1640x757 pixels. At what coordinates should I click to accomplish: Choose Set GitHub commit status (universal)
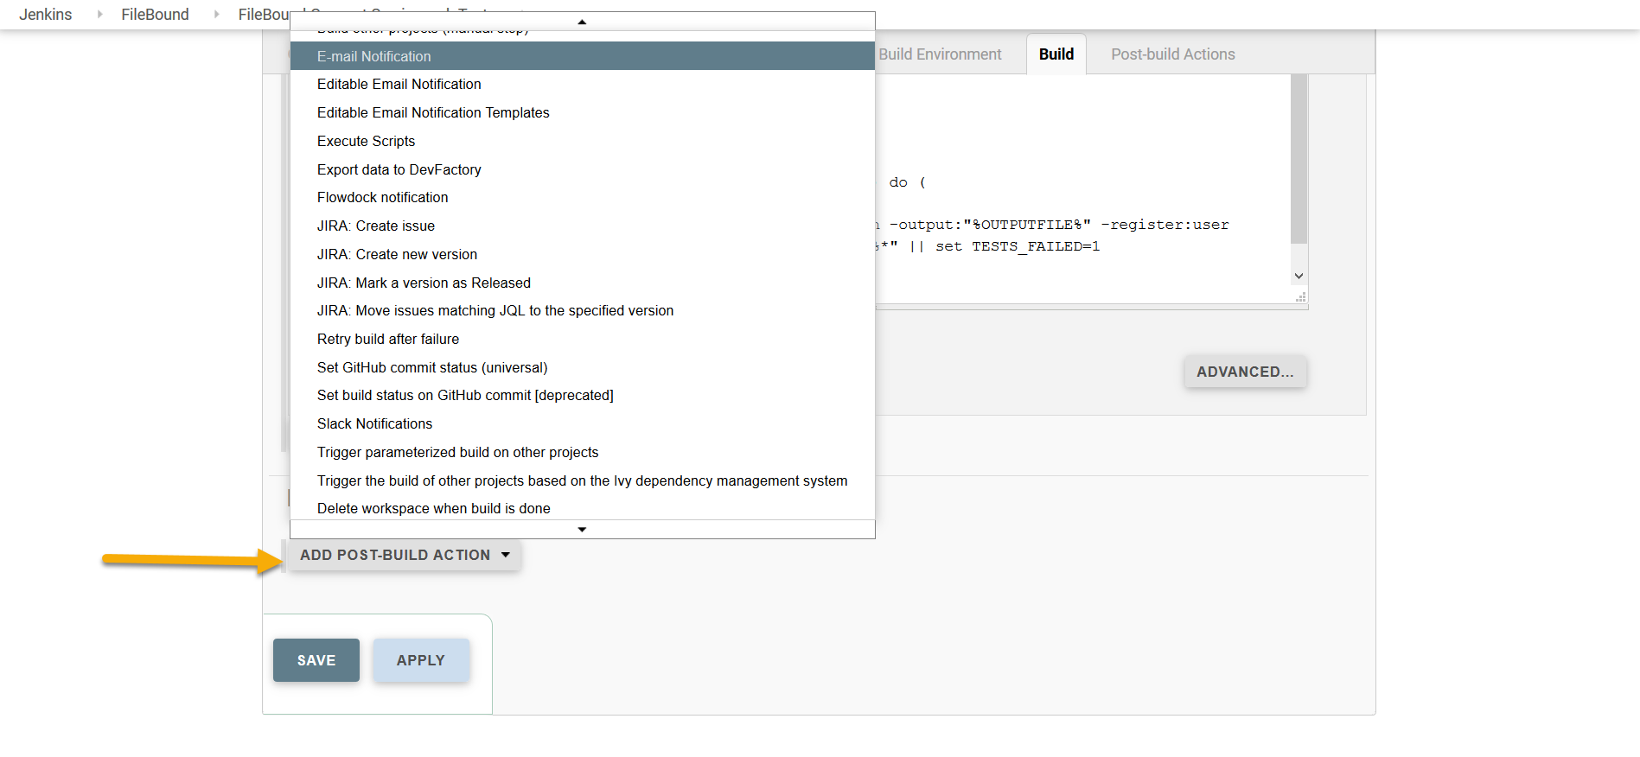coord(582,367)
